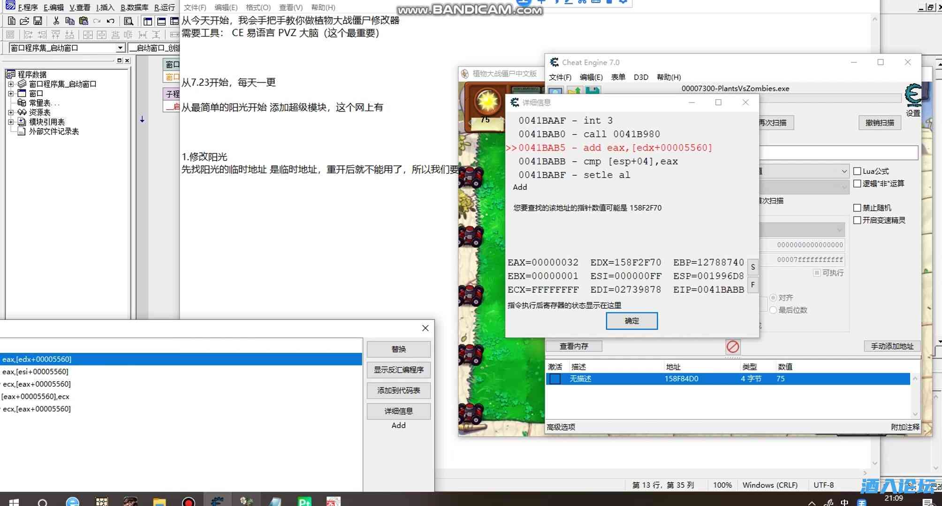942x506 pixels.
Task: Click the 手动添加地址 button
Action: (891, 346)
